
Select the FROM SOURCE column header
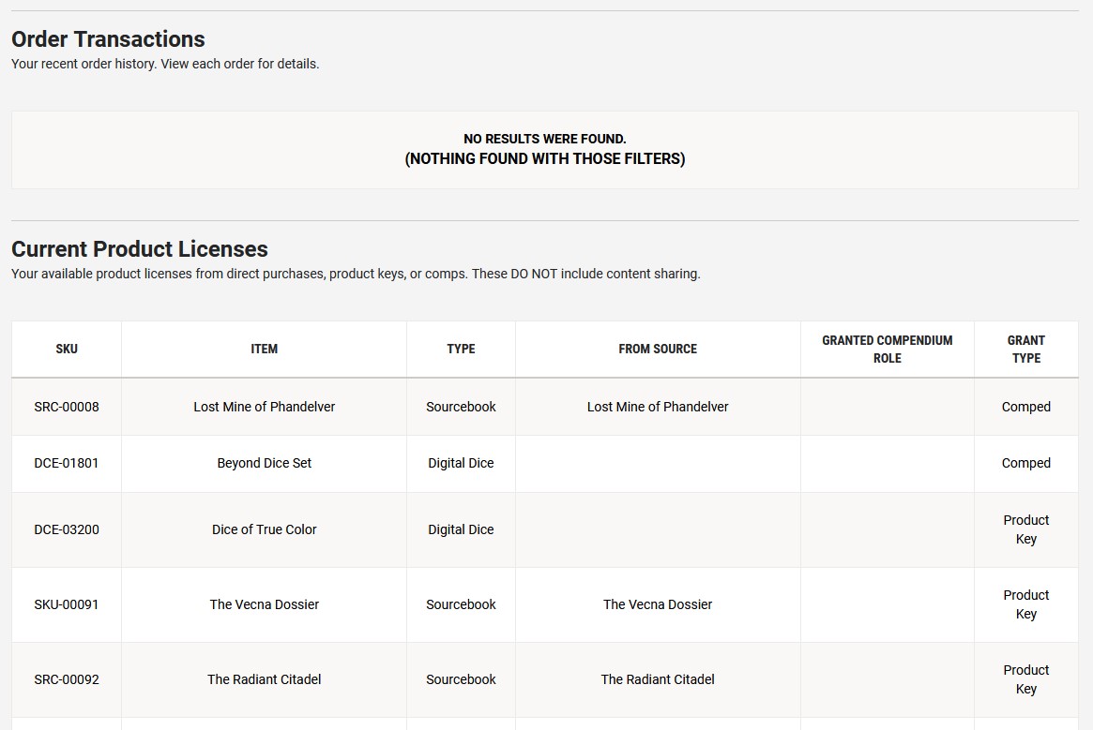tap(658, 349)
